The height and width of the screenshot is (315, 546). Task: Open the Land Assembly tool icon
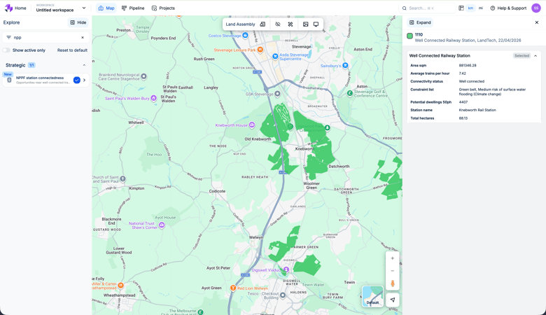point(263,24)
